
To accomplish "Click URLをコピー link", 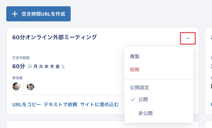I will (26, 104).
